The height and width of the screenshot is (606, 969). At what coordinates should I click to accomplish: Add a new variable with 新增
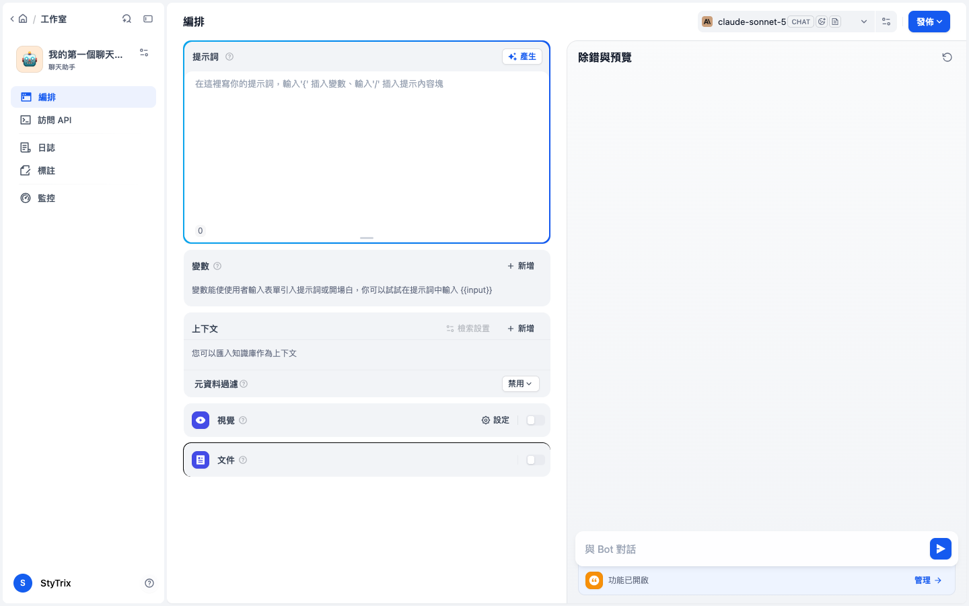pos(521,266)
